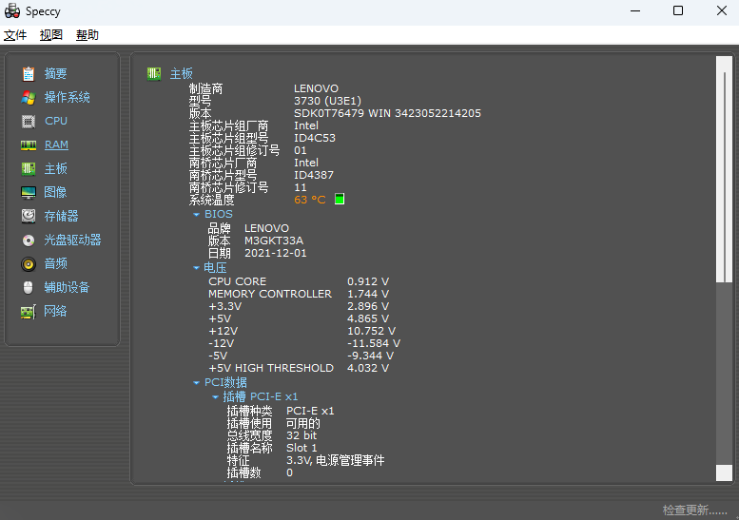Select the 光盘驱动器 optical disc icon
Screen dimensions: 739x520
[29, 240]
